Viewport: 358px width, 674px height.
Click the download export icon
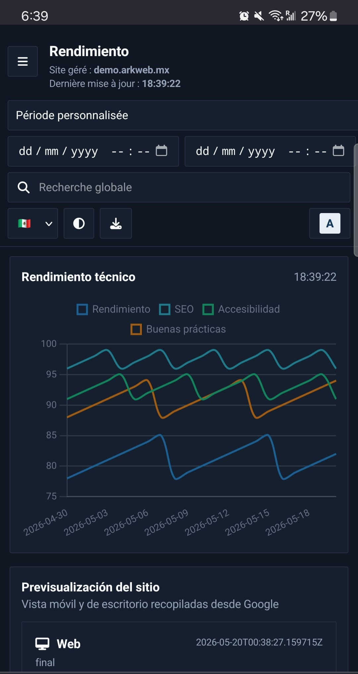pyautogui.click(x=116, y=223)
